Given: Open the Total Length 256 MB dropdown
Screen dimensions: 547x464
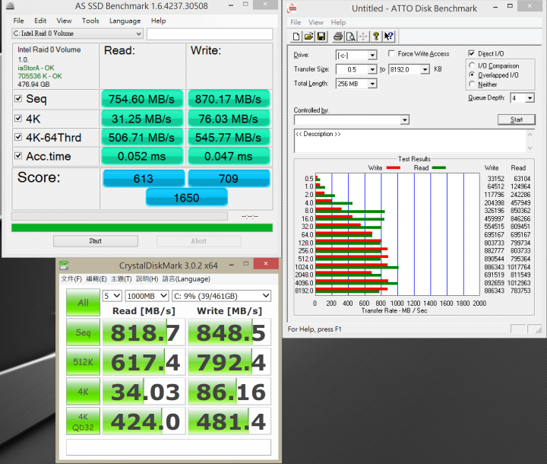Looking at the screenshot, I should click(372, 84).
